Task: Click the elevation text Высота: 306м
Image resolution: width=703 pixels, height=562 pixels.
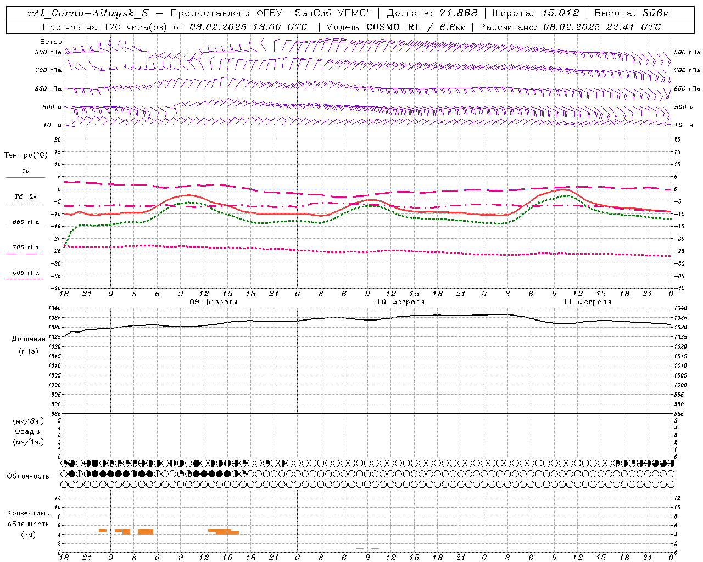Action: click(x=632, y=13)
